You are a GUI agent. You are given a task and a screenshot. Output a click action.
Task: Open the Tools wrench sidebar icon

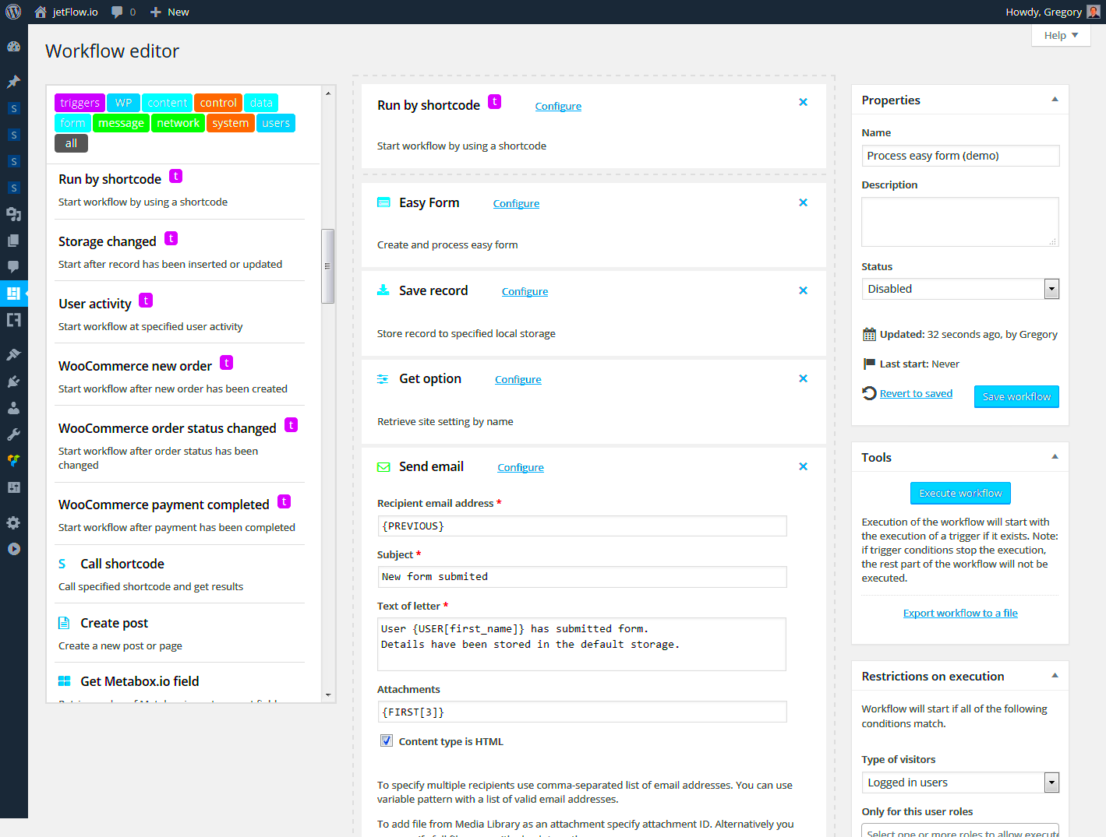coord(13,434)
